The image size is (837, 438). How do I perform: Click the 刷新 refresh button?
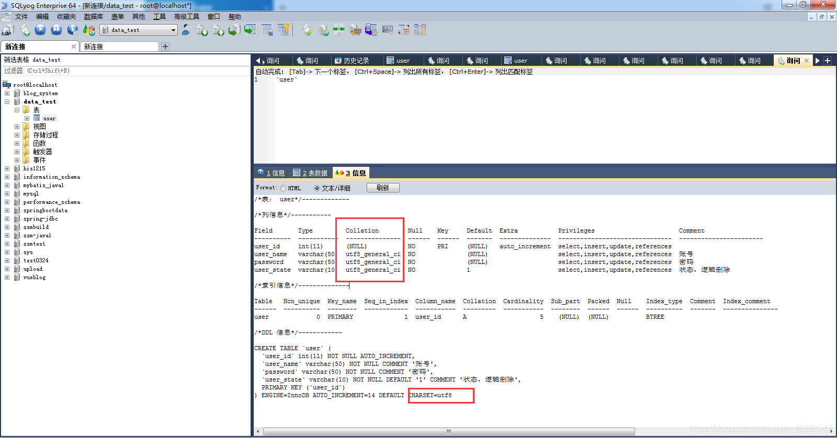[x=383, y=188]
